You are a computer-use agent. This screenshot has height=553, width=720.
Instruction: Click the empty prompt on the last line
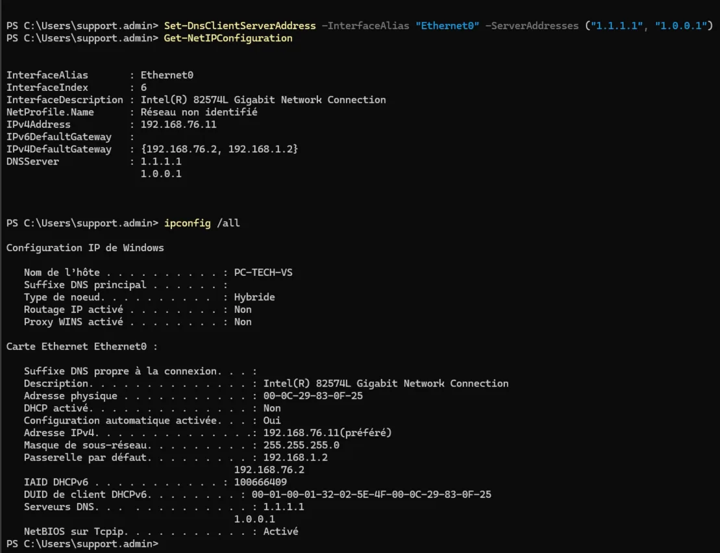(x=82, y=544)
